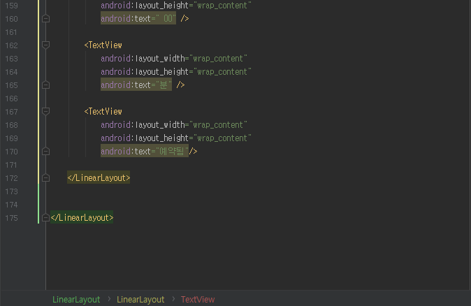Click line number 163 in gutter
Image resolution: width=471 pixels, height=306 pixels.
[x=11, y=59]
